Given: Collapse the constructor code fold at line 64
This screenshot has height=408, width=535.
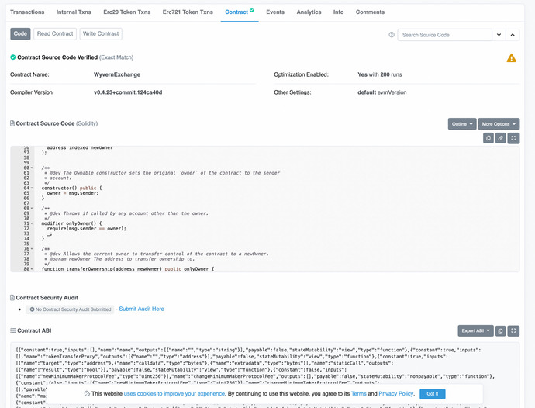Looking at the screenshot, I should 31,188.
